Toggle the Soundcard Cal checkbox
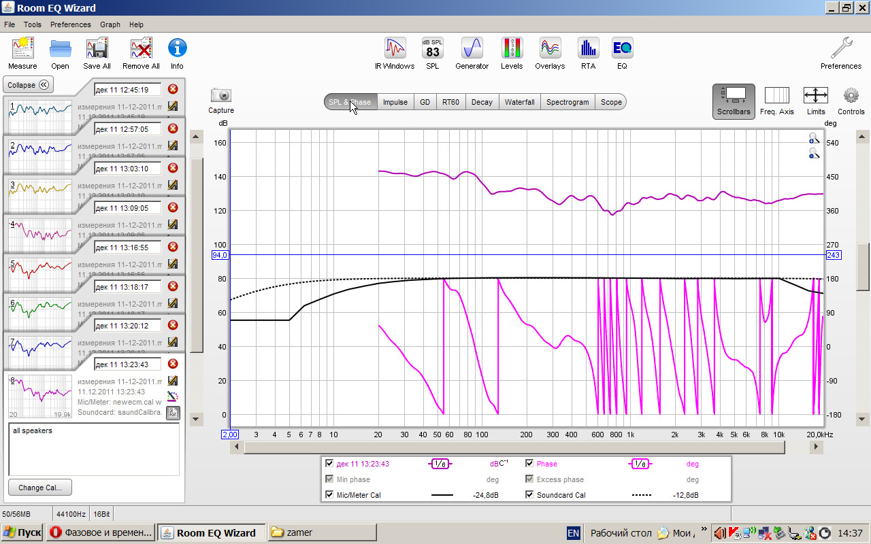This screenshot has height=544, width=871. 529,495
